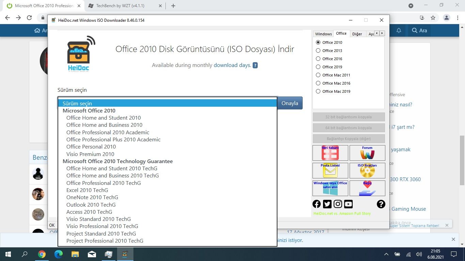The width and height of the screenshot is (465, 261).
Task: Select the Office Mac 2011 radio button
Action: (318, 75)
